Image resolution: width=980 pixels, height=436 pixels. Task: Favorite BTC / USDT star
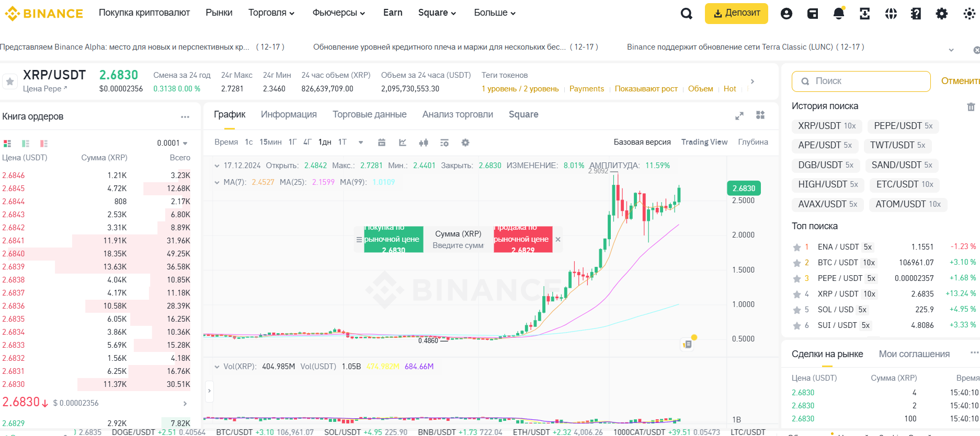pos(797,263)
